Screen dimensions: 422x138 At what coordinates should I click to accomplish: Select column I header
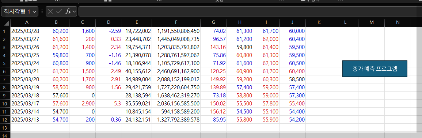(x=266, y=22)
